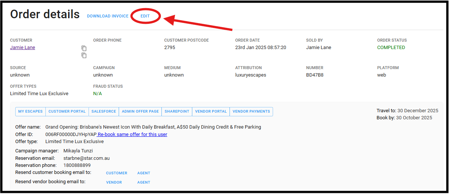Resend vendor booking email to Vendor
Screen dimensions: 449x194
(x=114, y=182)
